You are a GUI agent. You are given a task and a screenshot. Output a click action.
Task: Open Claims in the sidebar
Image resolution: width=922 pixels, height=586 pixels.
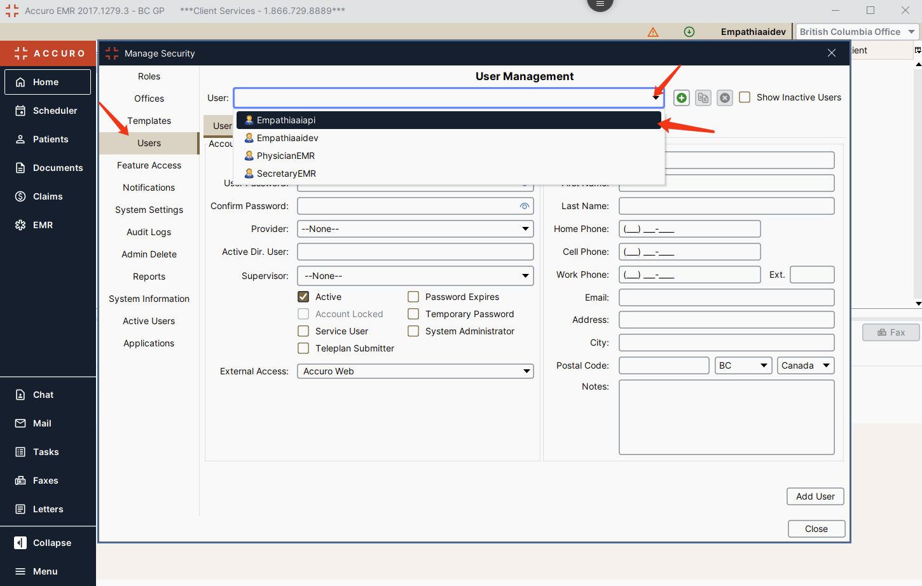(48, 196)
